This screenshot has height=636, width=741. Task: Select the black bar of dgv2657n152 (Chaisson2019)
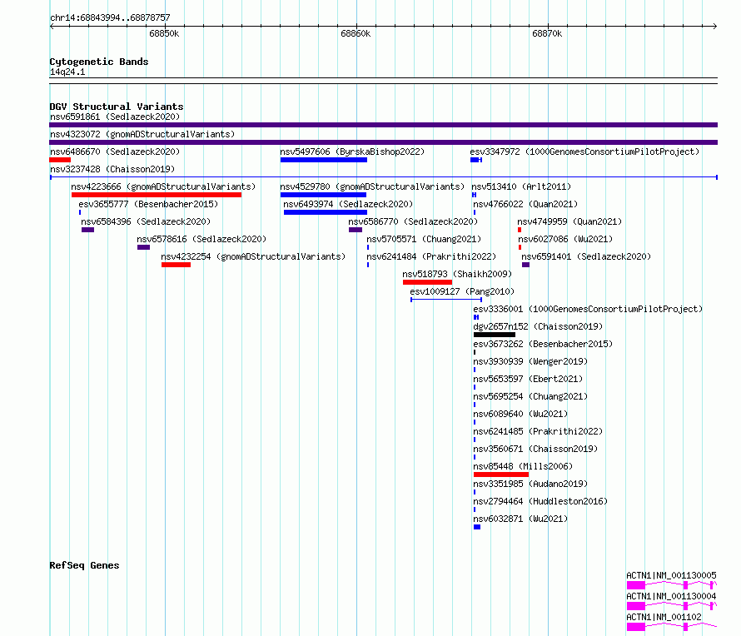495,335
